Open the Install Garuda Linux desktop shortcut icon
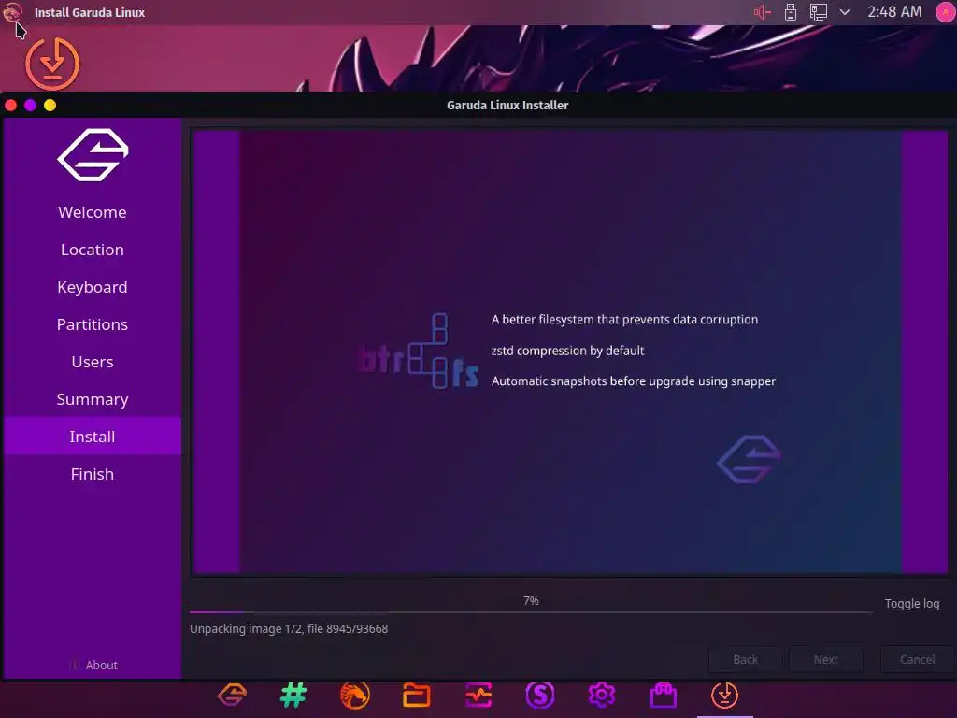 [x=52, y=64]
